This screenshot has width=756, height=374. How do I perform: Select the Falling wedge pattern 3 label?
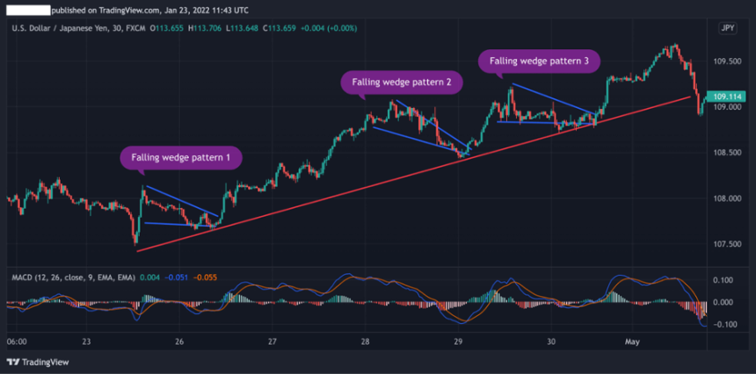[x=540, y=61]
